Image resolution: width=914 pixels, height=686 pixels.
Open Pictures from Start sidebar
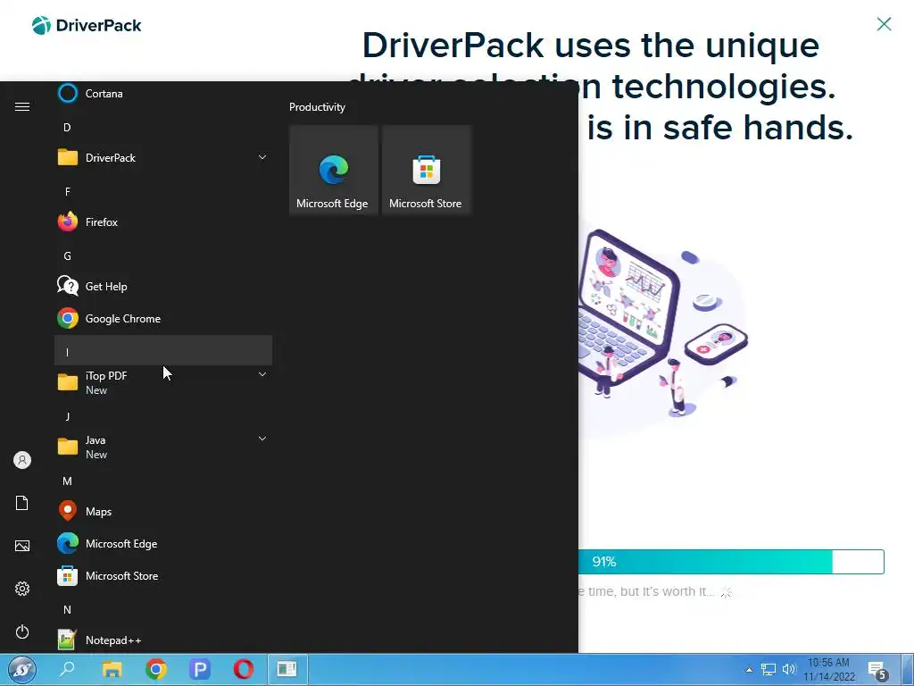22,546
